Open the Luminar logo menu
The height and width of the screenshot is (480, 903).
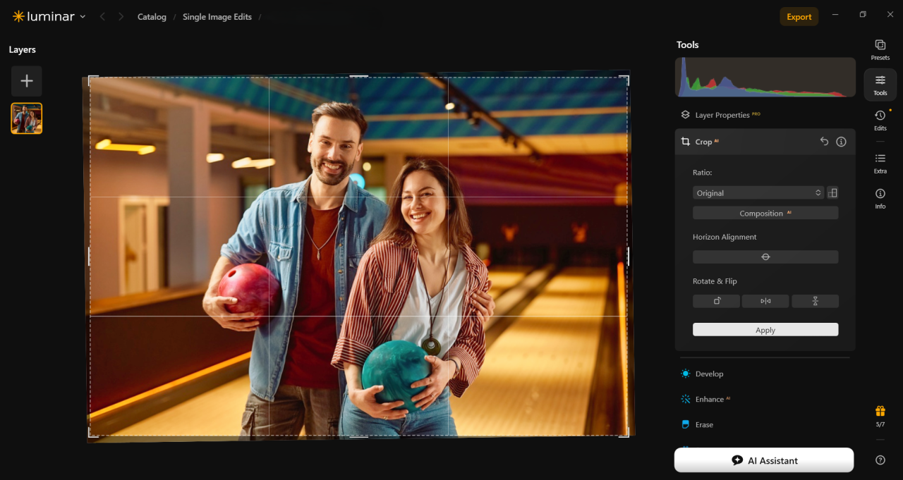coord(49,16)
